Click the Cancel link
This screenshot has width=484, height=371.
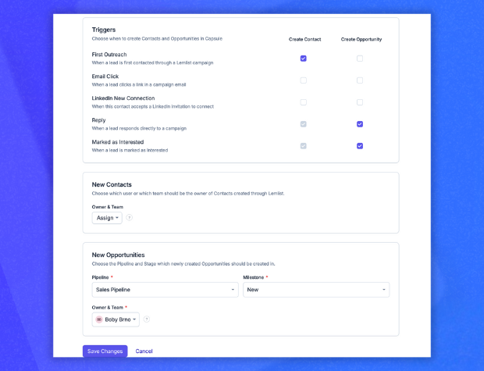(x=144, y=351)
